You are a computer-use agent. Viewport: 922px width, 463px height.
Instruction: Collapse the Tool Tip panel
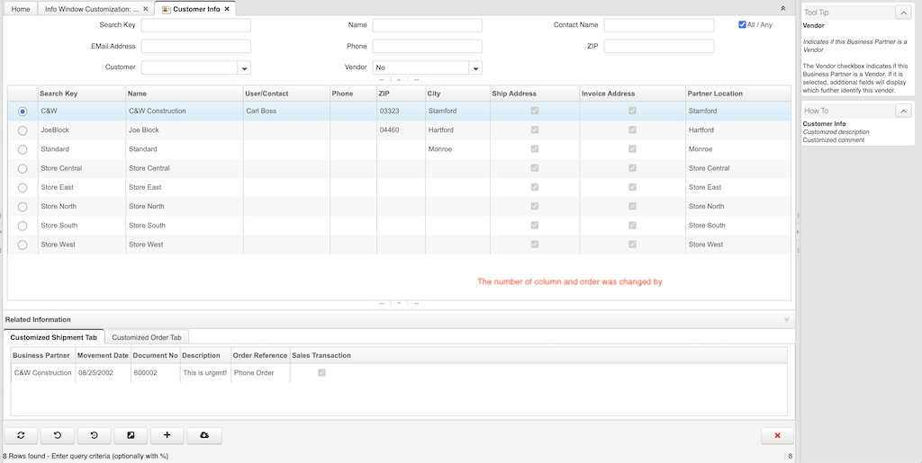click(x=903, y=13)
